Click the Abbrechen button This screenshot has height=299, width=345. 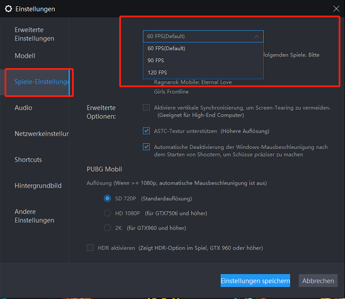pyautogui.click(x=318, y=281)
